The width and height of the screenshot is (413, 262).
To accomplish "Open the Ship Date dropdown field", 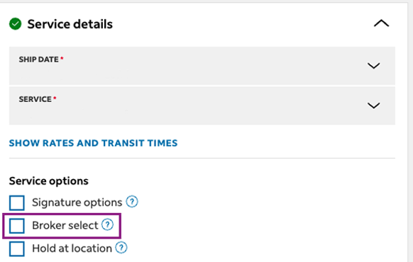I will 202,66.
